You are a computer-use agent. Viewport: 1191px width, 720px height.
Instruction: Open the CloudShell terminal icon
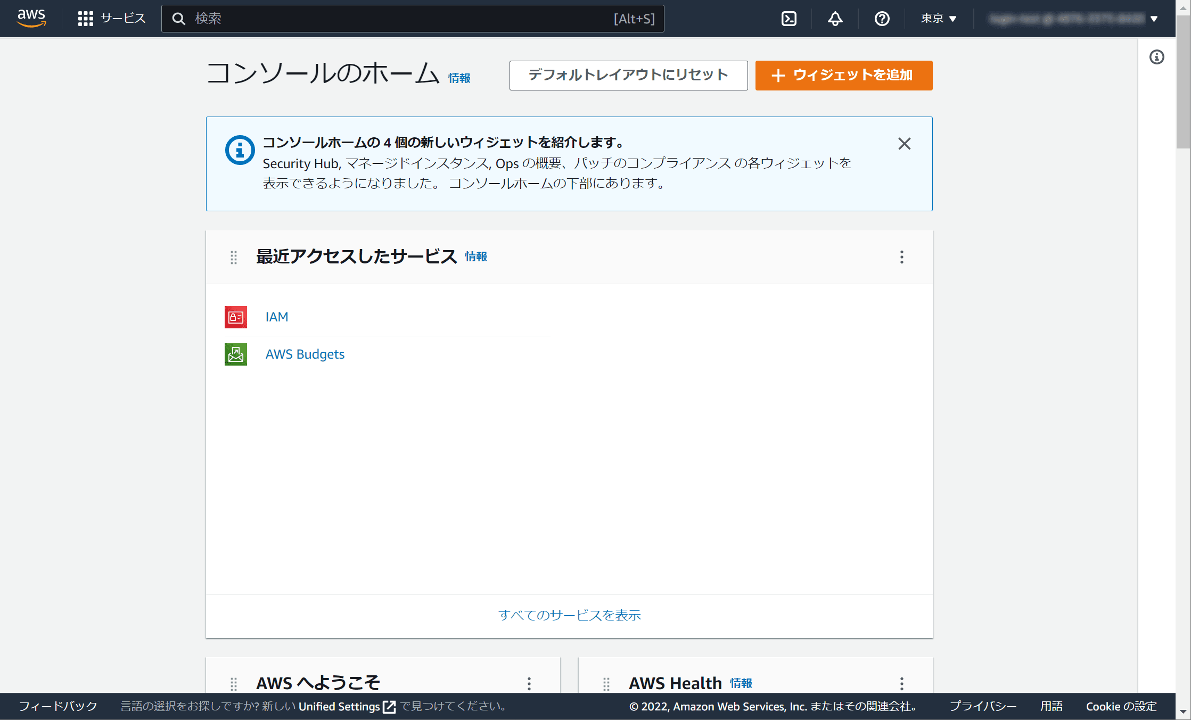point(788,19)
